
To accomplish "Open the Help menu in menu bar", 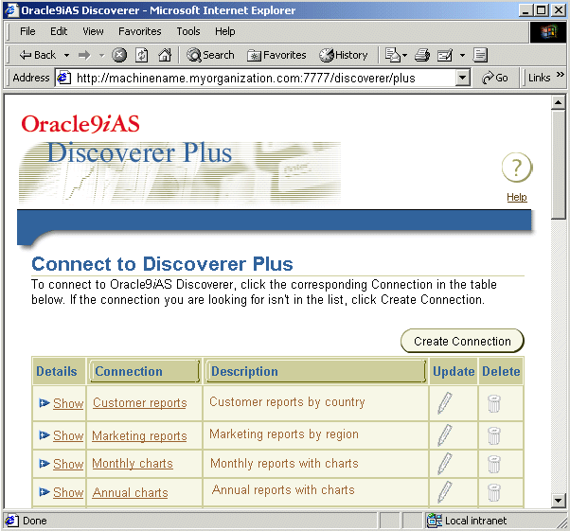I will [225, 31].
